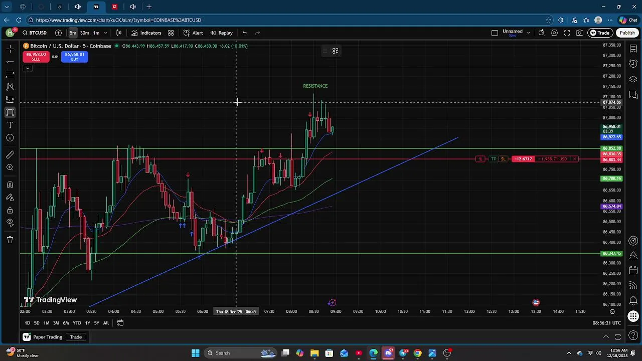Click the red SELL 86,958.00 button
The width and height of the screenshot is (642, 361).
[36, 57]
